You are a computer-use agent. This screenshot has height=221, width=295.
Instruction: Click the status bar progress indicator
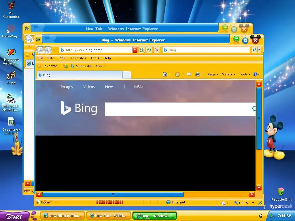point(109,202)
